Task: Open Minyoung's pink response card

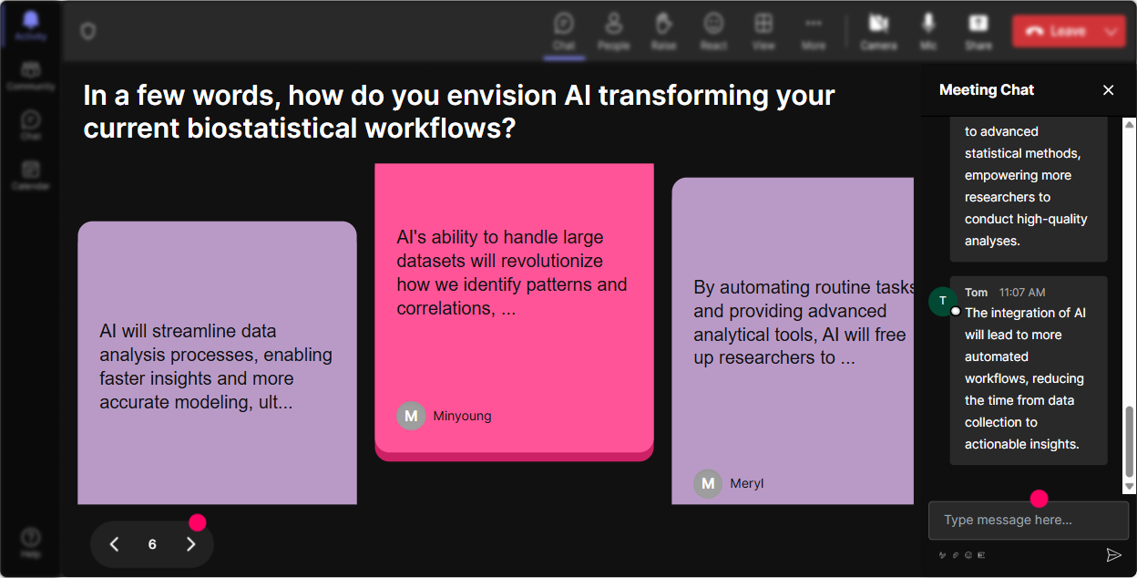Action: click(x=514, y=311)
